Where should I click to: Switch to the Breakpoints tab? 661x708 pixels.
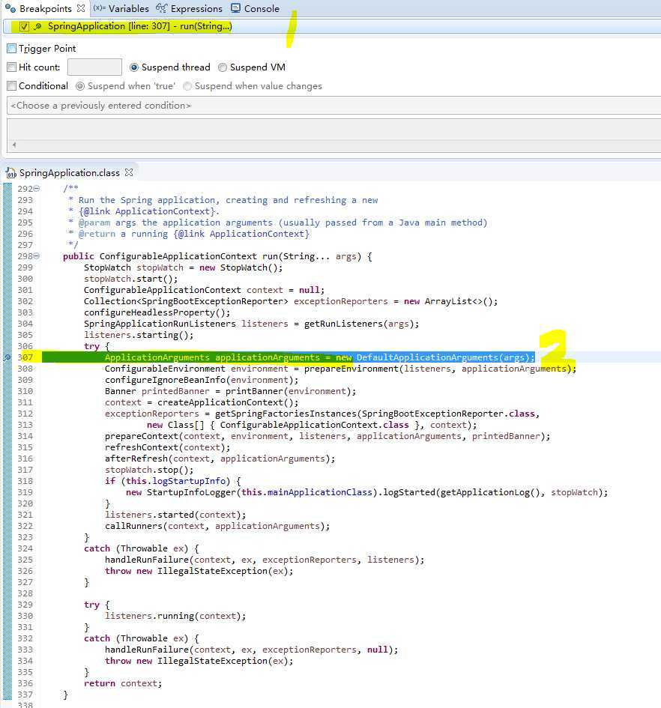coord(45,8)
